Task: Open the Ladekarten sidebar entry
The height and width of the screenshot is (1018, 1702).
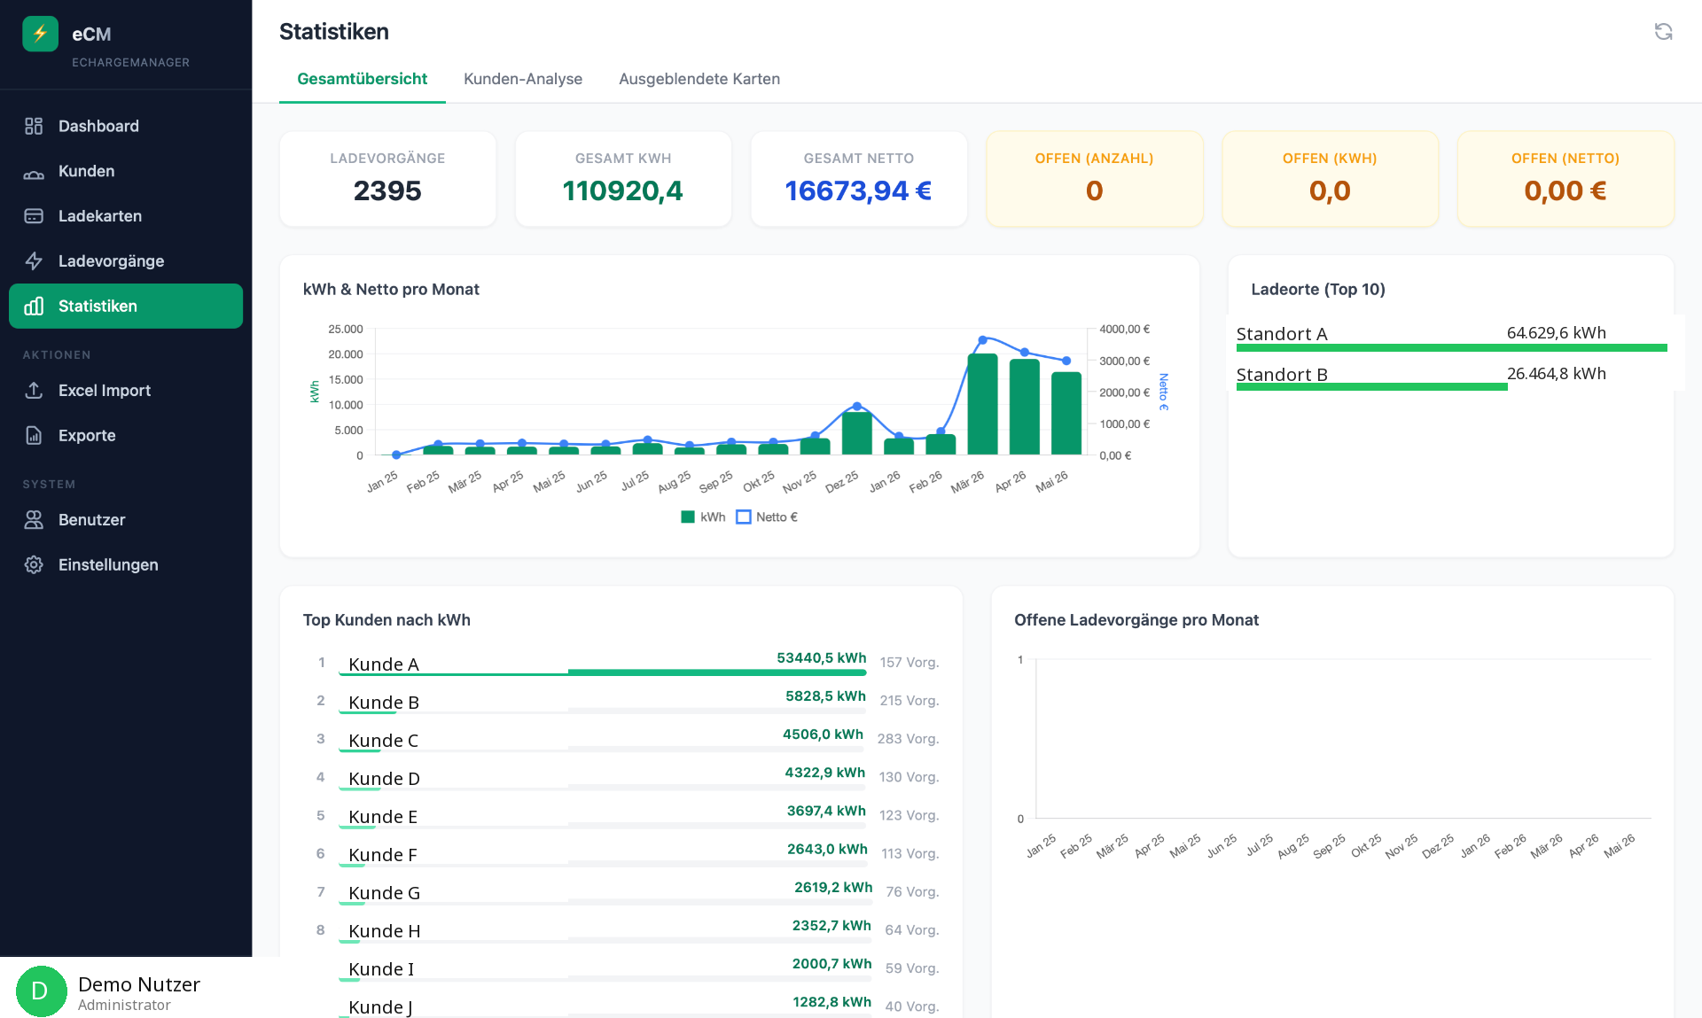Action: [x=126, y=216]
